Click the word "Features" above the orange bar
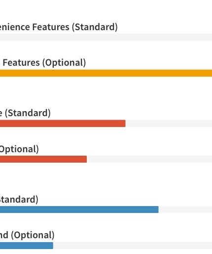Image resolution: width=212 pixels, height=254 pixels. [21, 63]
